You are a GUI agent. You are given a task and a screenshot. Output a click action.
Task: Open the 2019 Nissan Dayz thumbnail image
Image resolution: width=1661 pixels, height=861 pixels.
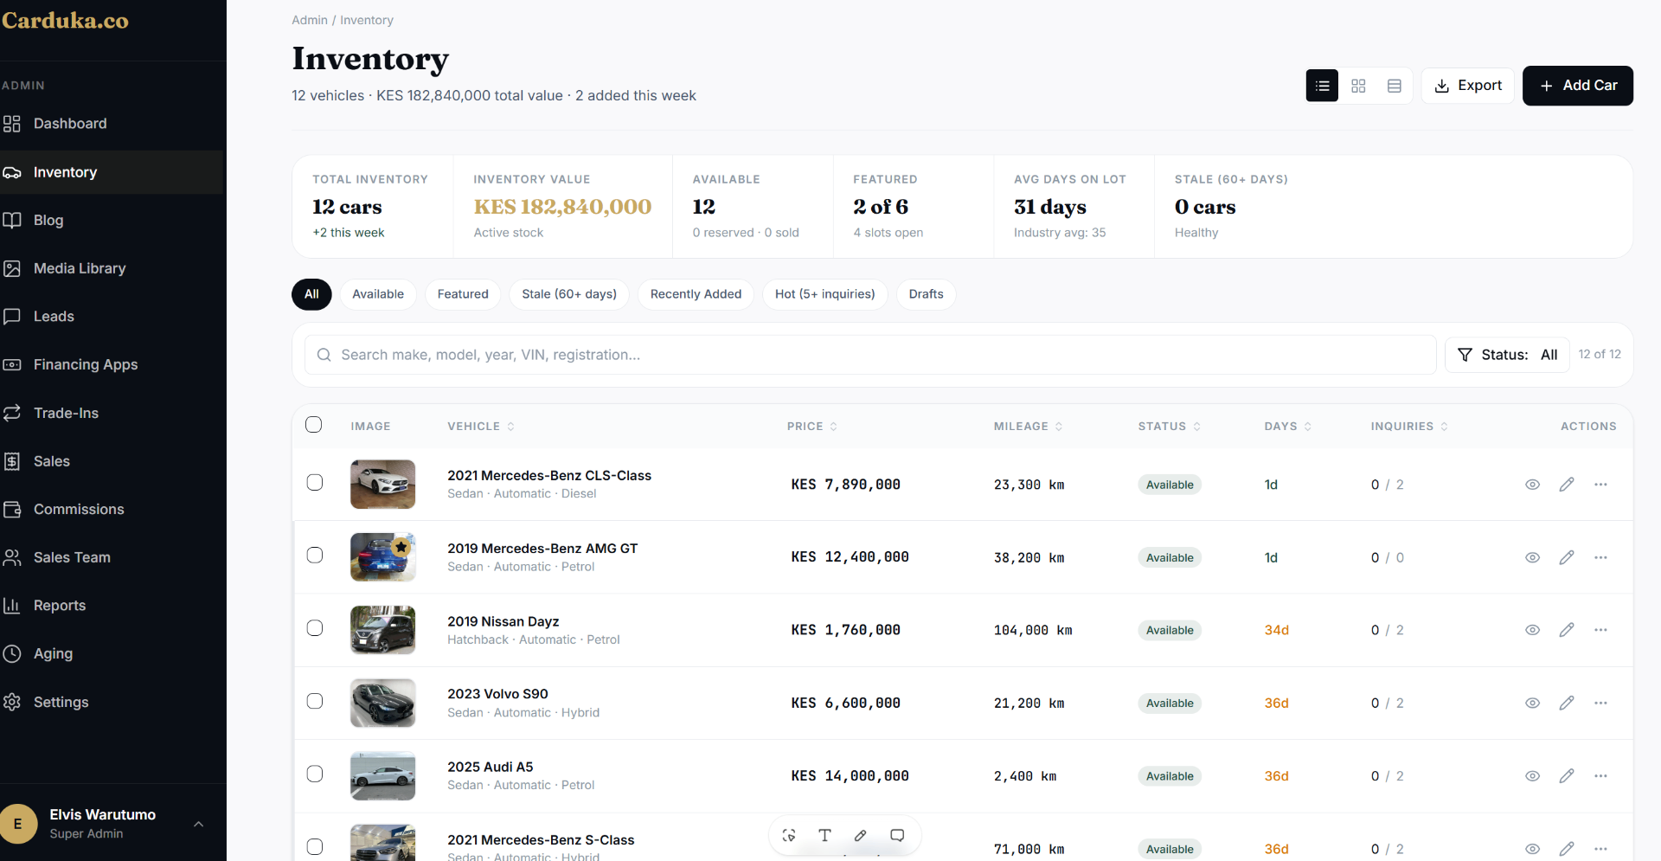[x=382, y=630]
